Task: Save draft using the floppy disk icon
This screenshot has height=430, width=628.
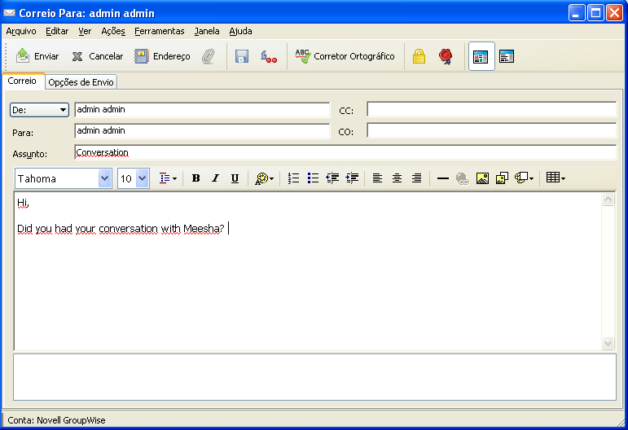Action: (242, 56)
